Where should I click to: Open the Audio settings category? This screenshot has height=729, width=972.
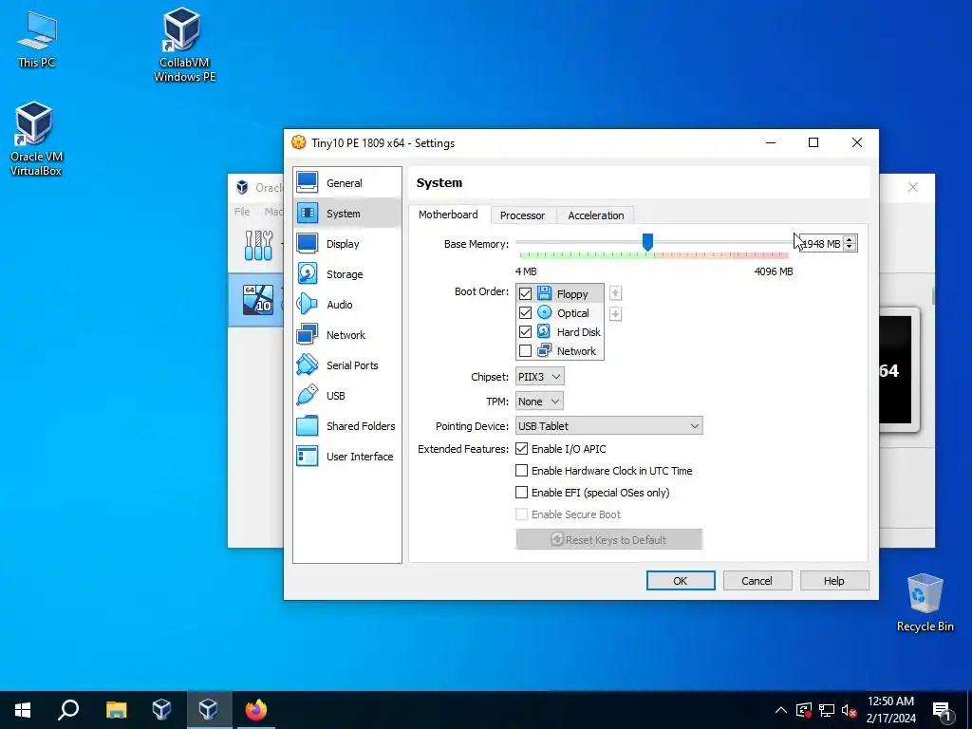pos(347,305)
